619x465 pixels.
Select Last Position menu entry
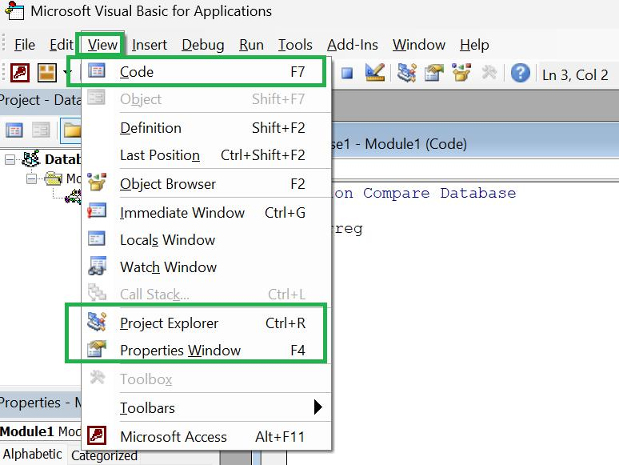point(206,155)
